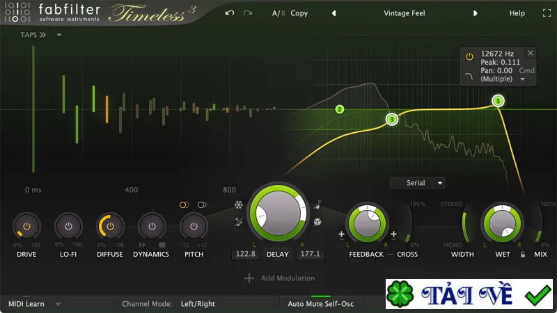Viewport: 557px width, 313px height.
Task: Click the freeze snowflake icon
Action: (x=238, y=204)
